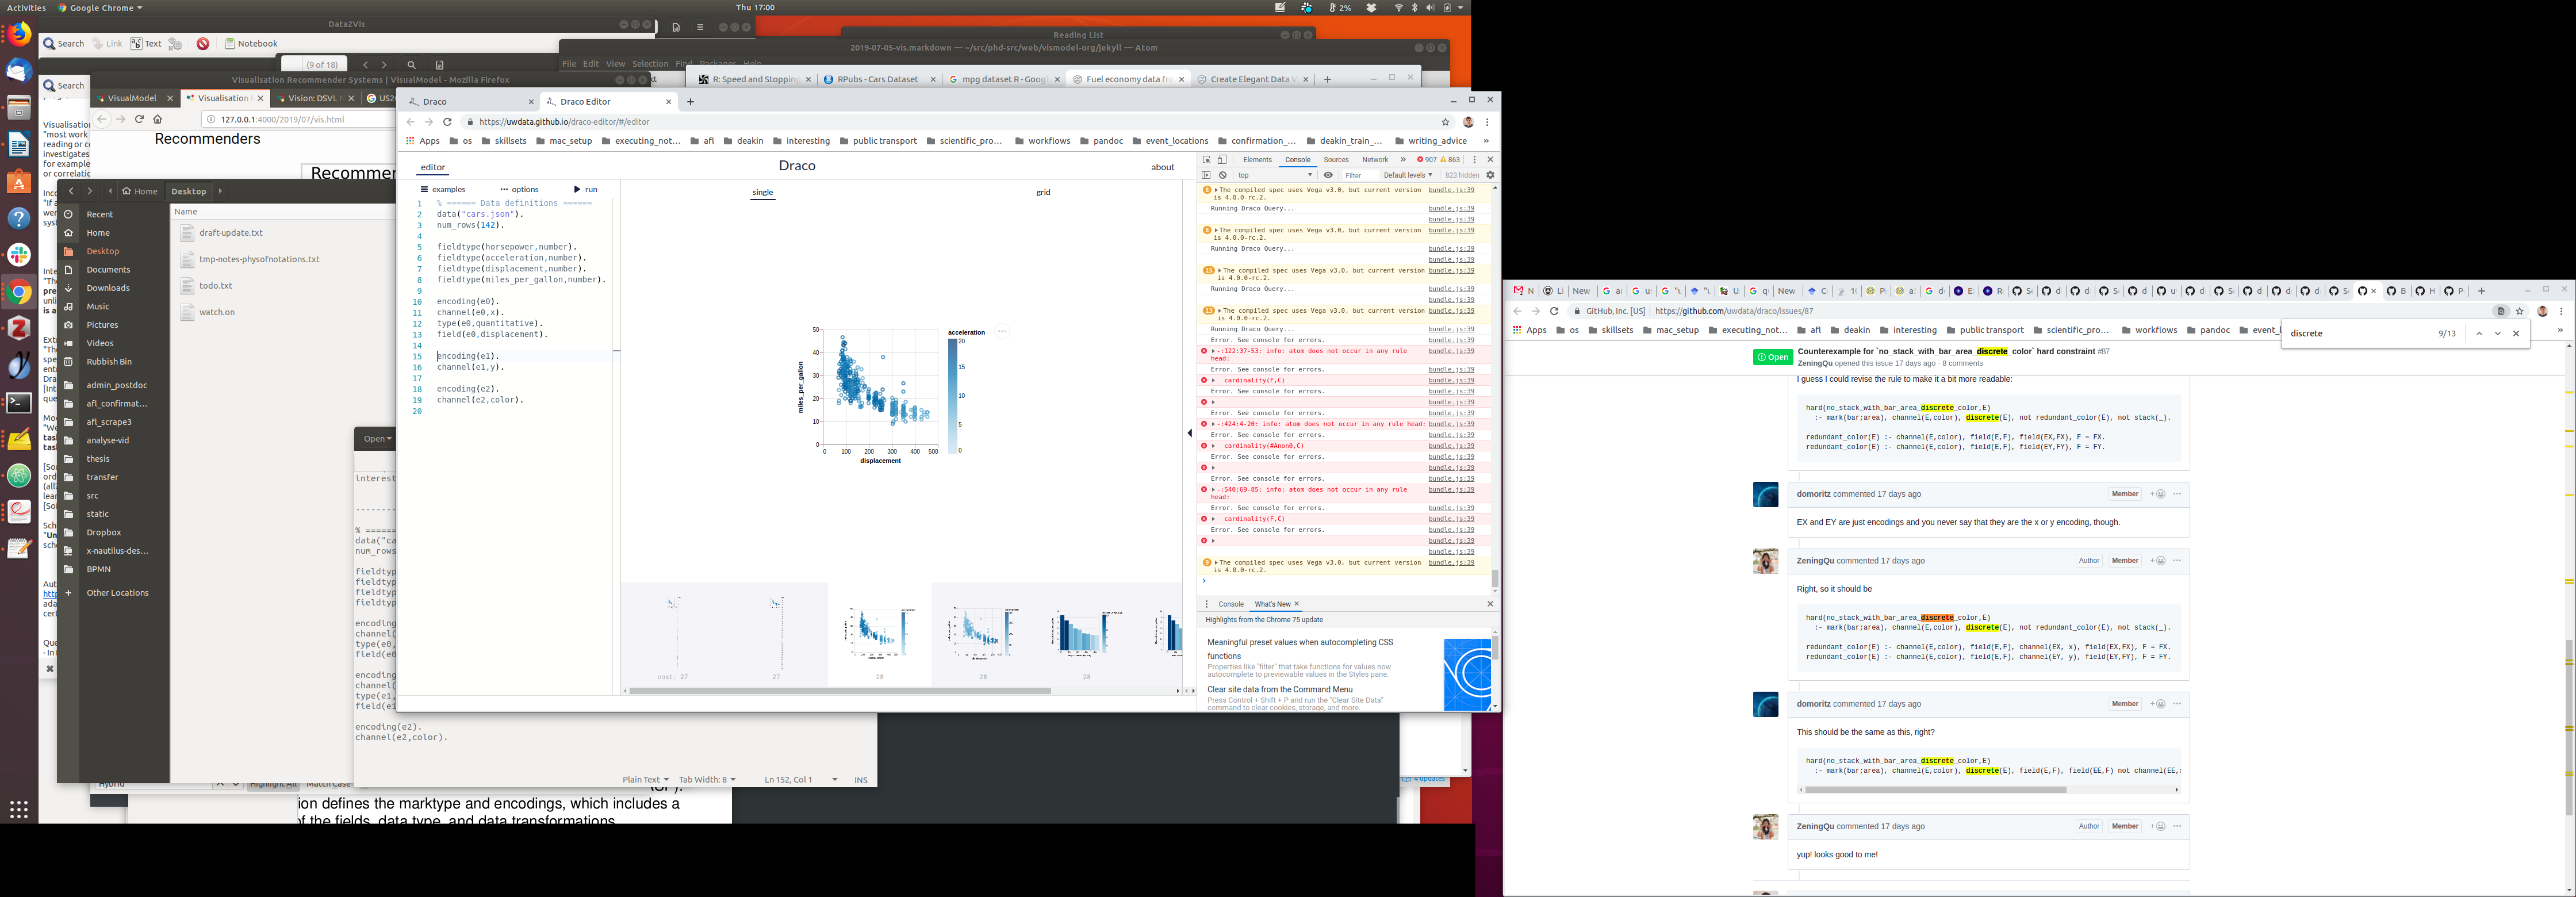Open the Firefox icon in the Ubuntu dock
This screenshot has width=2576, height=897.
coord(19,35)
